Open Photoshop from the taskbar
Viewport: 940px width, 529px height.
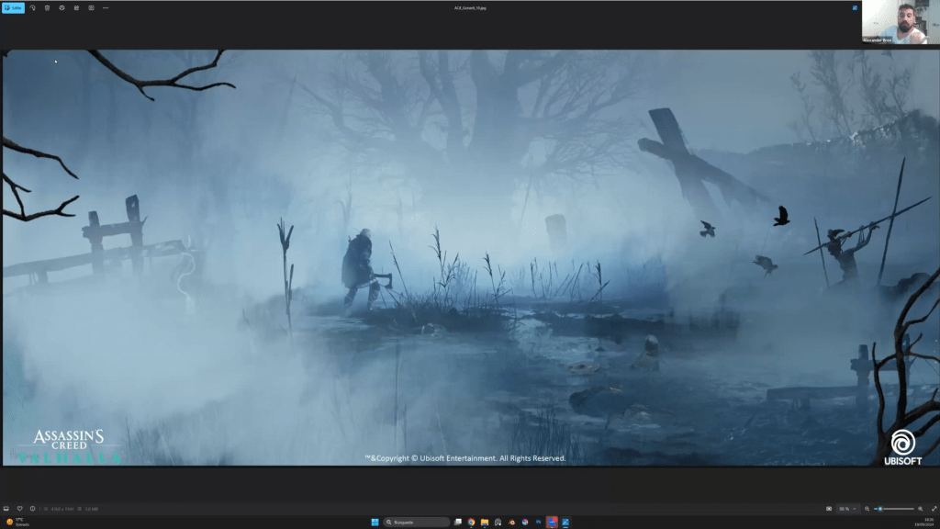pyautogui.click(x=538, y=522)
